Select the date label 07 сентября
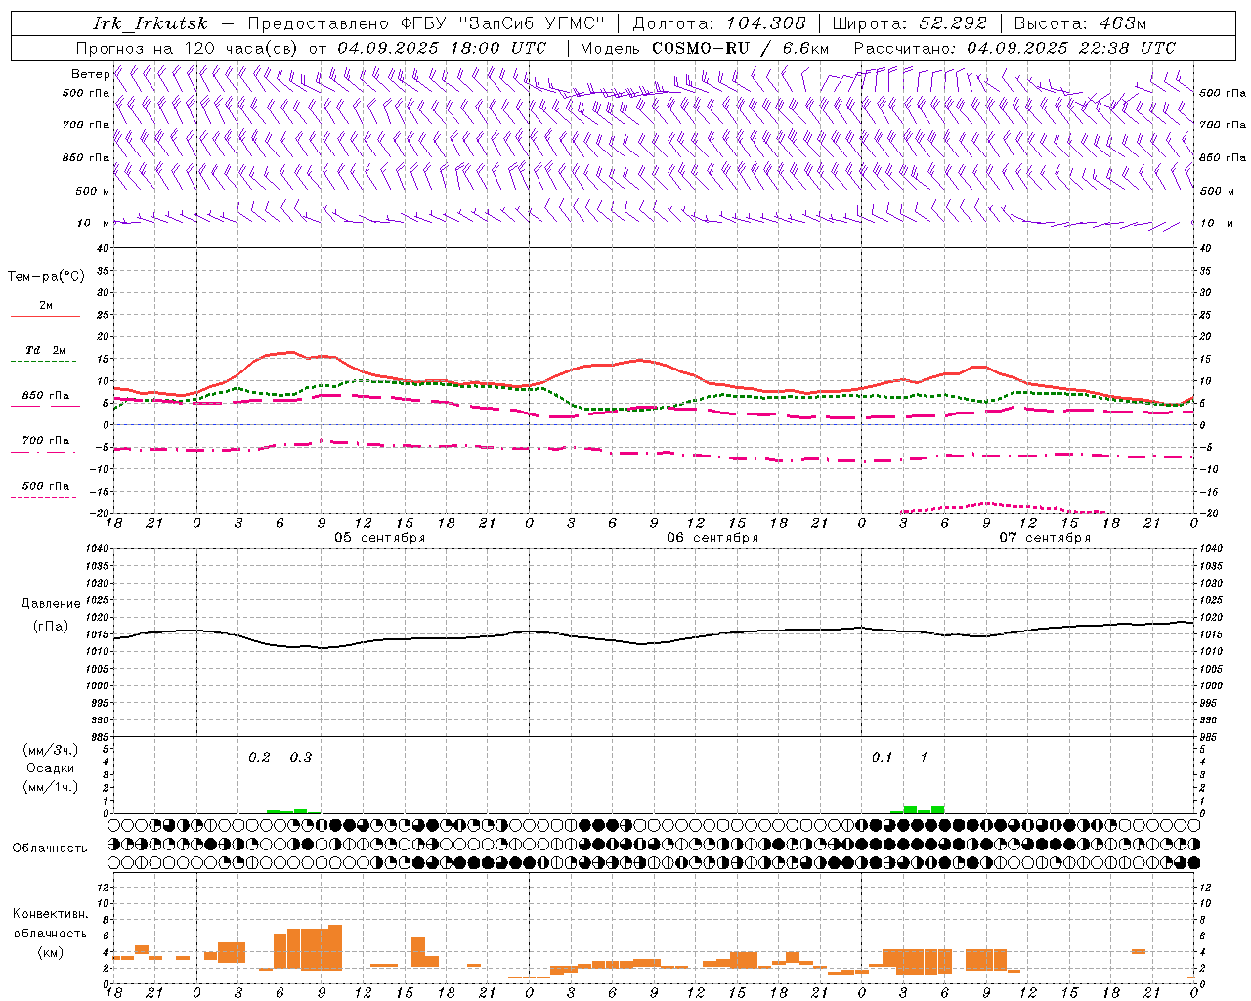 point(1045,538)
